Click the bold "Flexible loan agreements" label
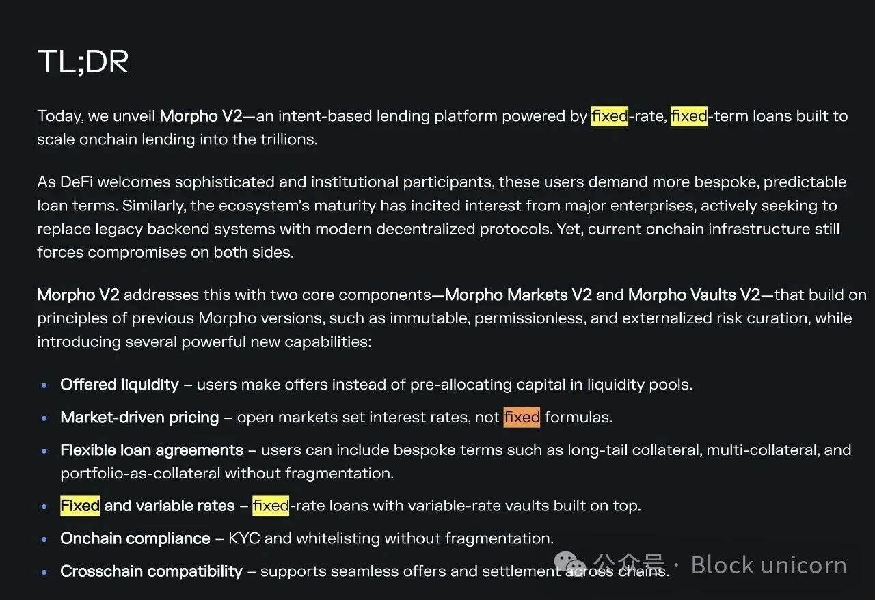The height and width of the screenshot is (600, 875). pyautogui.click(x=152, y=450)
